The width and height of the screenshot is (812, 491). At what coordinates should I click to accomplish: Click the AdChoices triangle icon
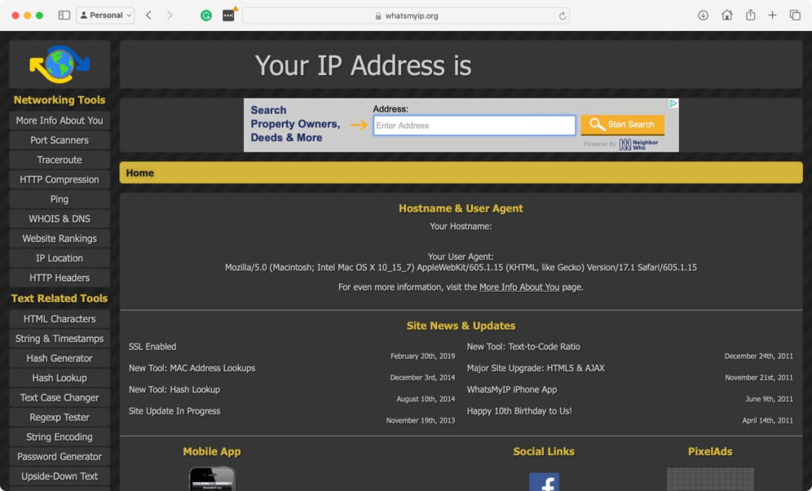point(673,103)
